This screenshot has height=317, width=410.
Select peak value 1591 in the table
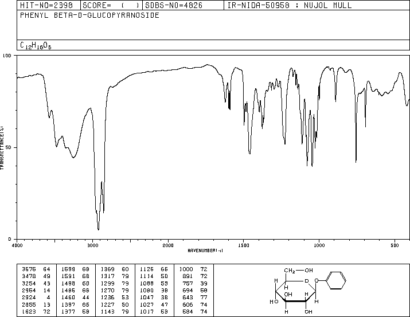pyautogui.click(x=68, y=276)
